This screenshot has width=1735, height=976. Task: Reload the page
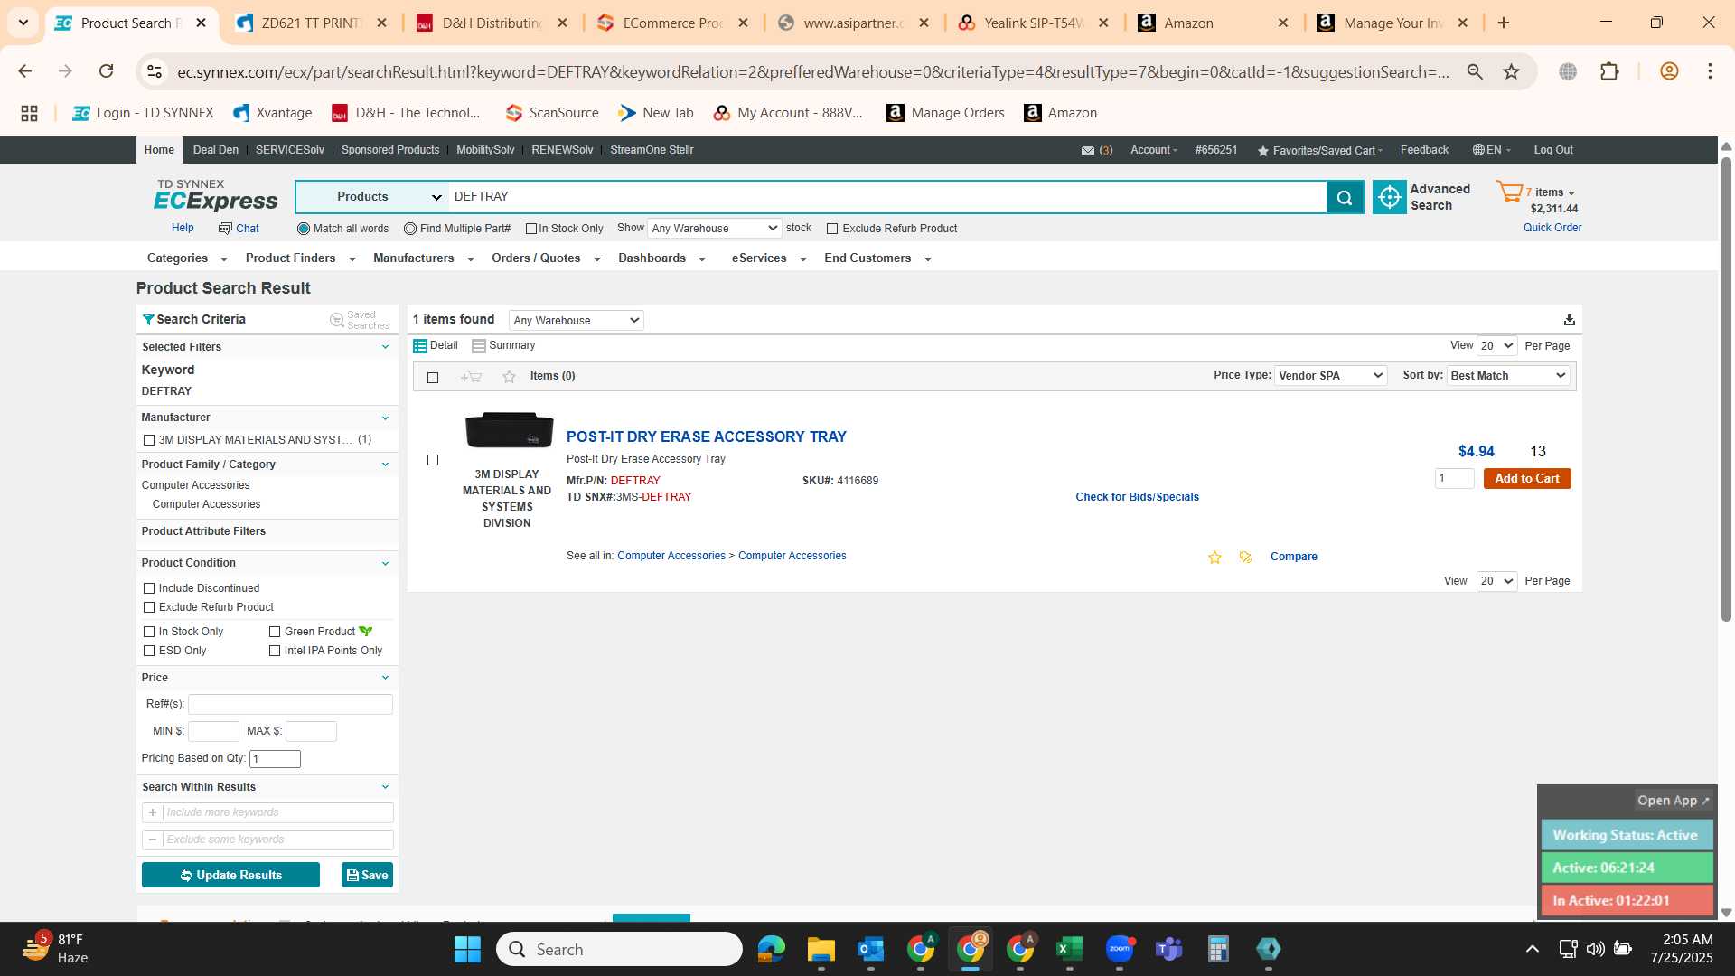[106, 71]
